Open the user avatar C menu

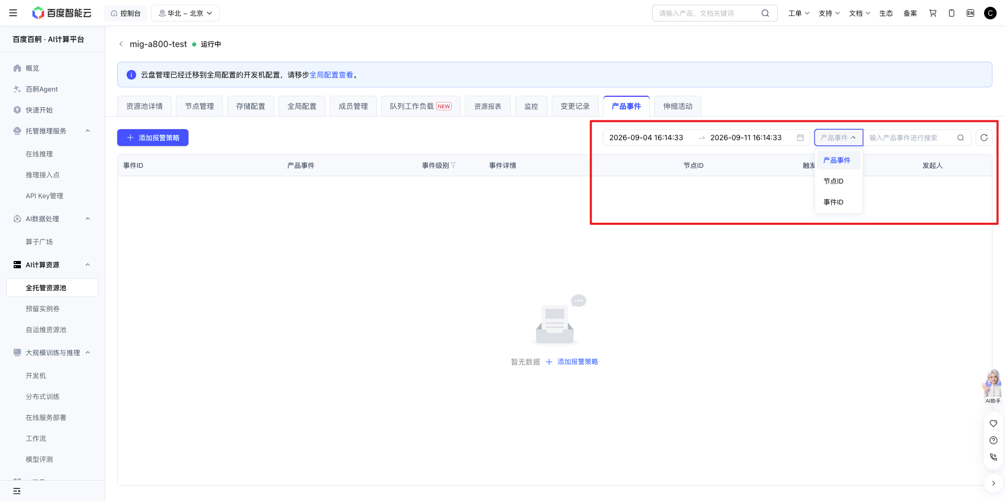pyautogui.click(x=990, y=13)
